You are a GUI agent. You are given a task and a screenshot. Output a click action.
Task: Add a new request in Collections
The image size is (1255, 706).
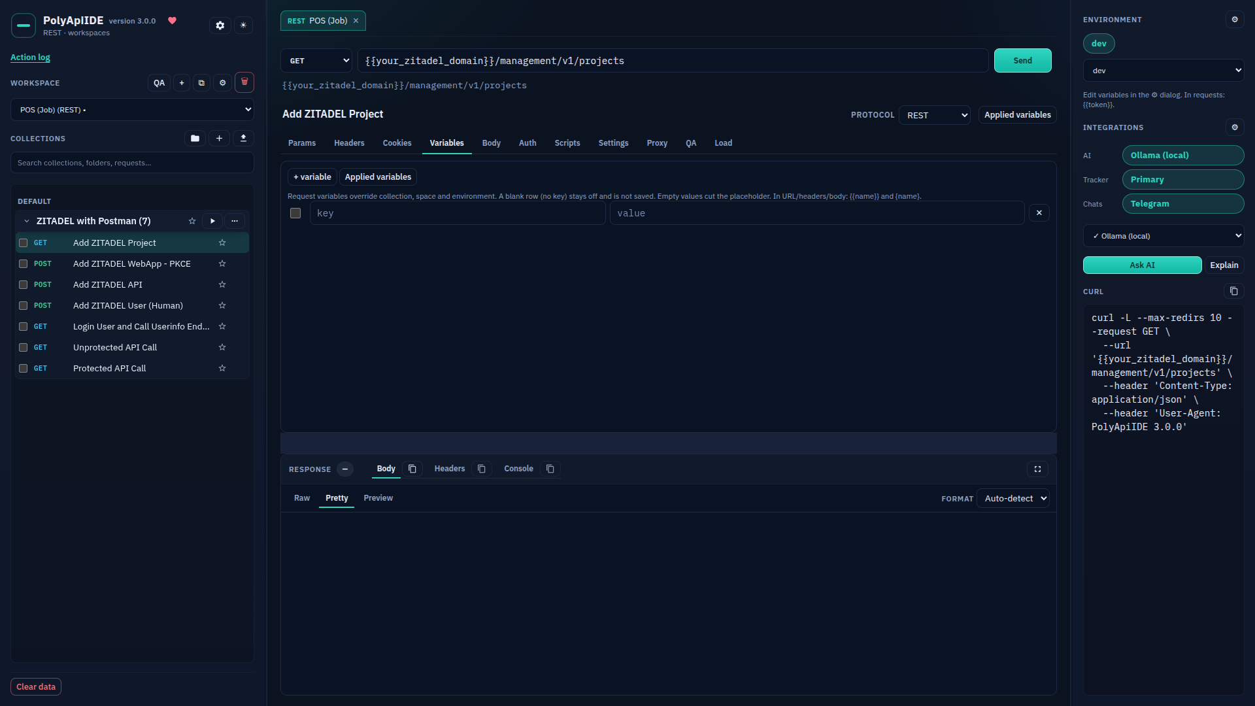[x=219, y=139]
